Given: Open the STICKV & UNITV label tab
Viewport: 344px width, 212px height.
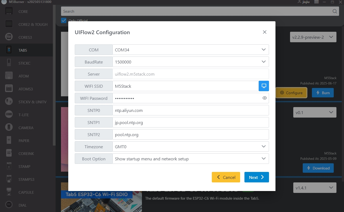Looking at the screenshot, I should 32,102.
